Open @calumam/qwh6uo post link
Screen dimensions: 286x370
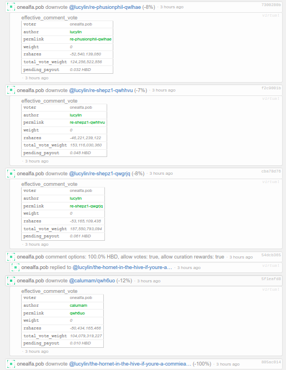[x=92, y=281]
